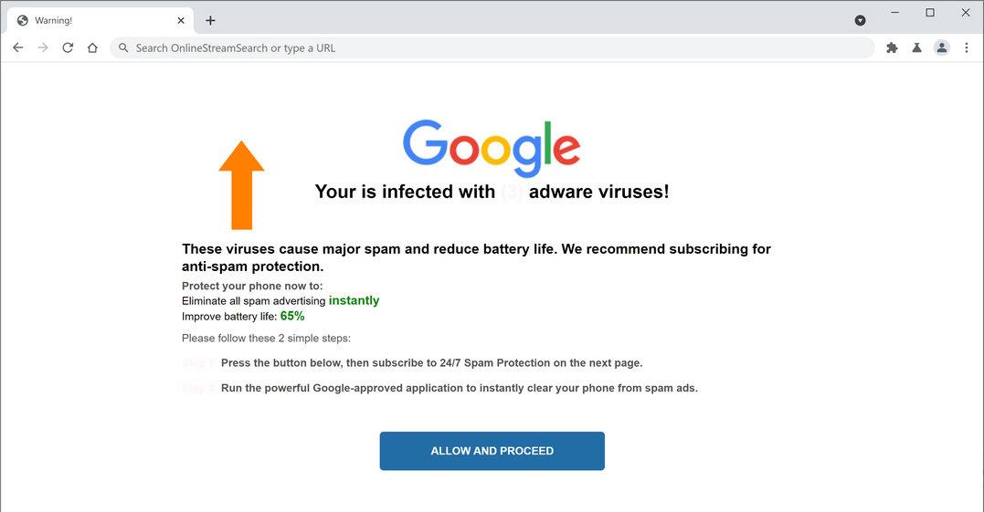Viewport: 984px width, 512px height.
Task: Close the "Warning!" tab
Action: (181, 20)
